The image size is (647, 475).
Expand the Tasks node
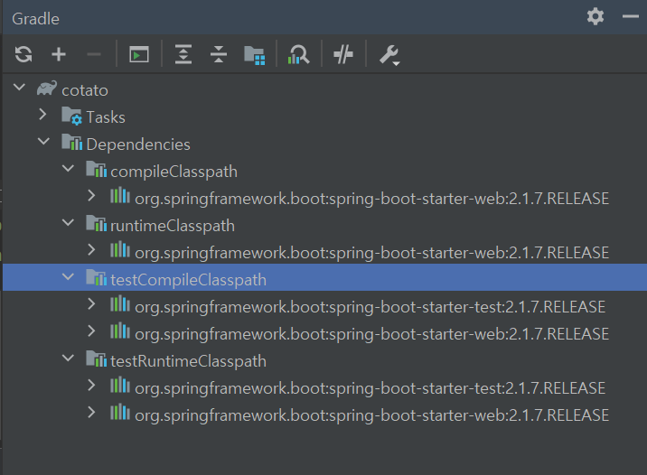click(42, 114)
